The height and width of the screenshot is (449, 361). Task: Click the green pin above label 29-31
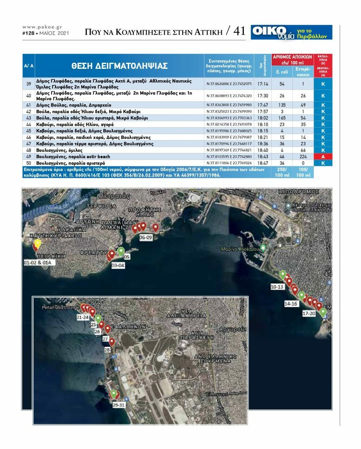click(114, 393)
